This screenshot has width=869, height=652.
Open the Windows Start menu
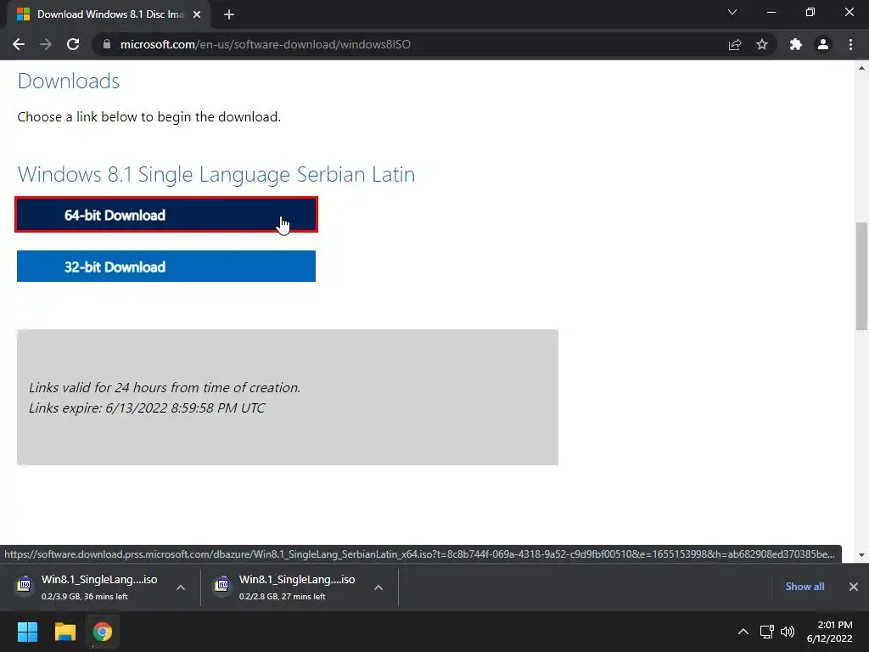[x=27, y=632]
